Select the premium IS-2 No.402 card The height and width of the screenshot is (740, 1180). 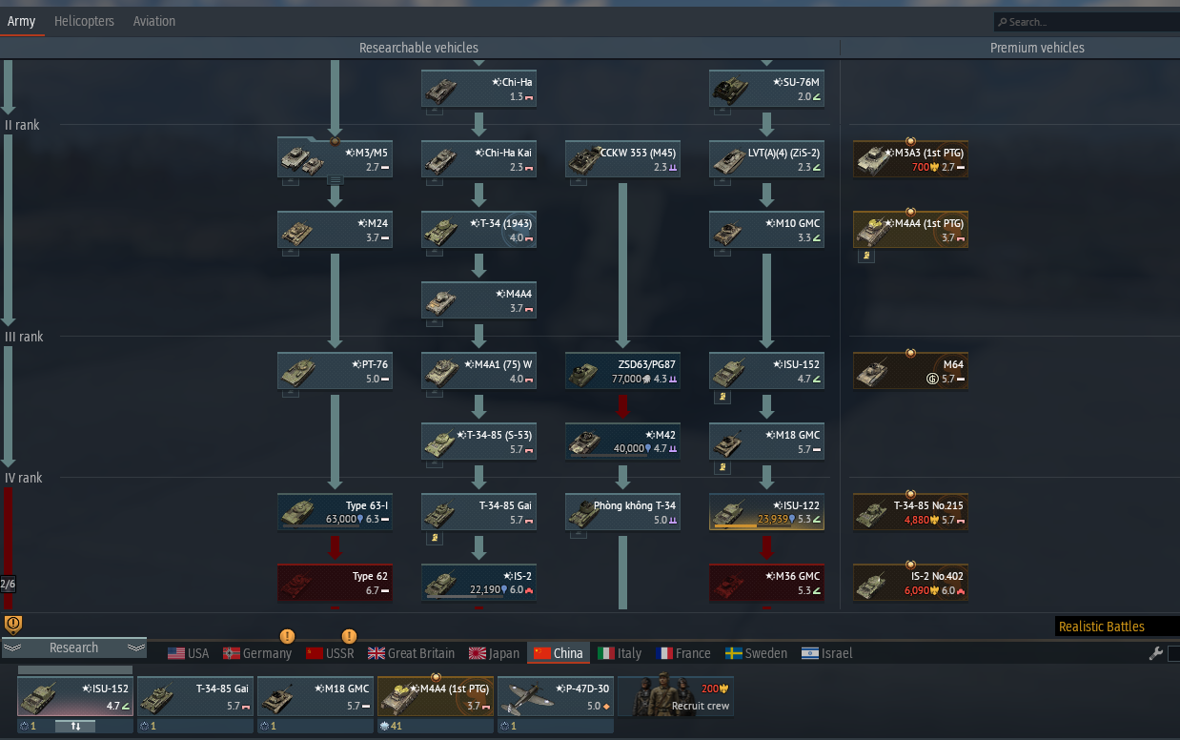pyautogui.click(x=910, y=583)
